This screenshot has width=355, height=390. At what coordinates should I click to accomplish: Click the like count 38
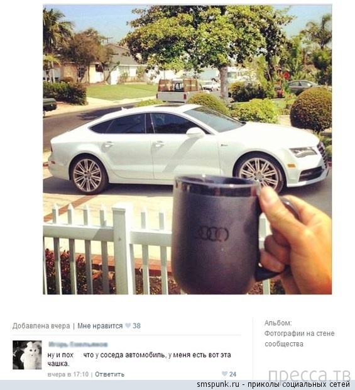click(x=136, y=326)
